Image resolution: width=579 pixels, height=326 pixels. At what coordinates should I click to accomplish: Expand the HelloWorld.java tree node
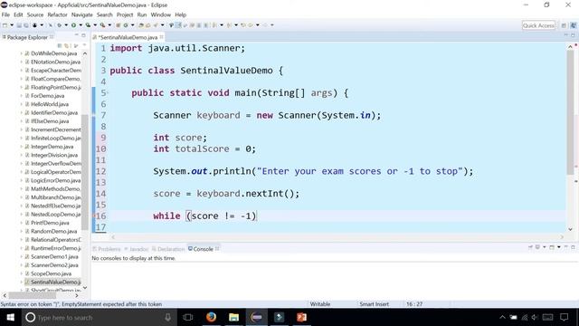click(21, 104)
